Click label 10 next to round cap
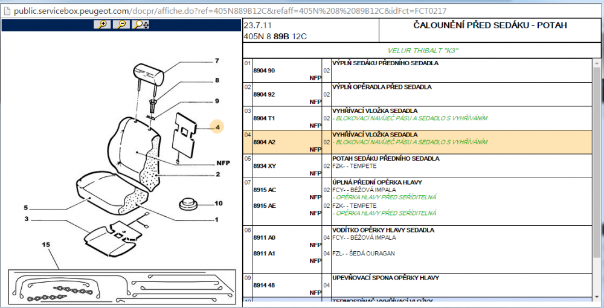This screenshot has height=308, width=604. coord(219,204)
